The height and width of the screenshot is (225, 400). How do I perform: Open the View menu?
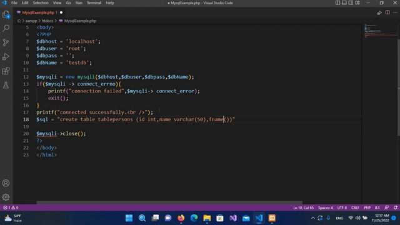tap(57, 2)
